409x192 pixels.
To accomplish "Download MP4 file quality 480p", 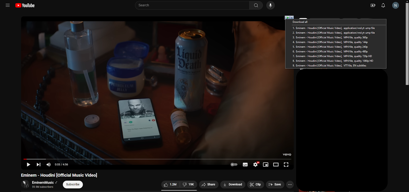I will pos(336,52).
